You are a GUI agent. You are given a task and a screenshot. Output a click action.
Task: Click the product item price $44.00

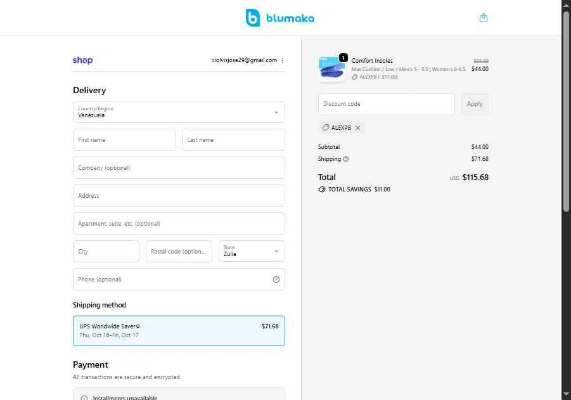[x=480, y=69]
